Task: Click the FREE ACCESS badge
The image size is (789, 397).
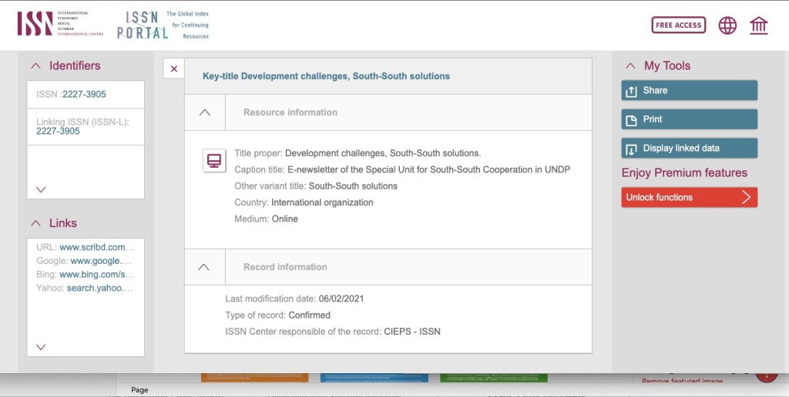Action: [x=678, y=25]
